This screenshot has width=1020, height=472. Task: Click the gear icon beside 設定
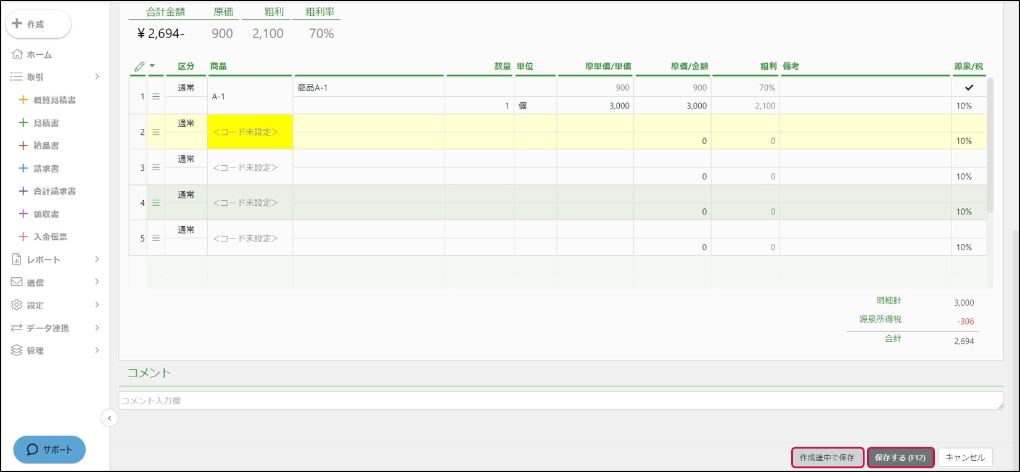tap(17, 305)
